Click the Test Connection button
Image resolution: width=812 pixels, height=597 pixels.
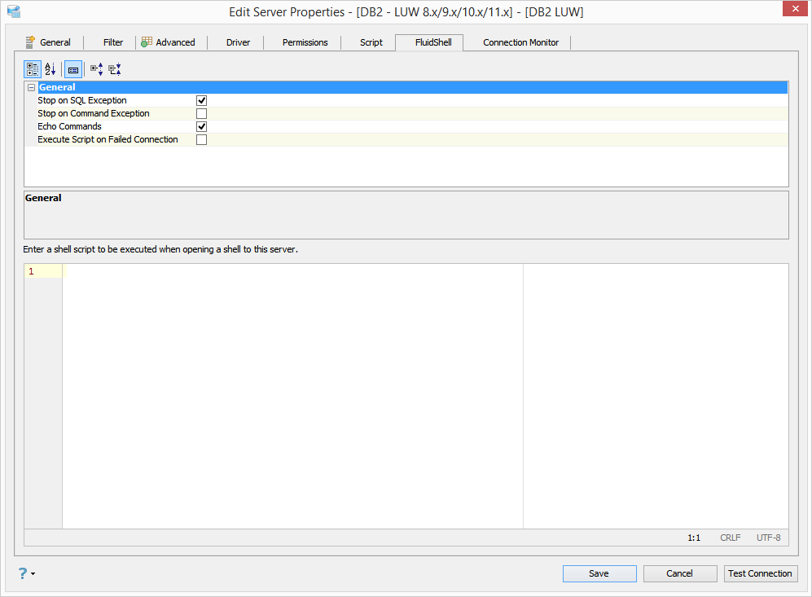(x=760, y=573)
